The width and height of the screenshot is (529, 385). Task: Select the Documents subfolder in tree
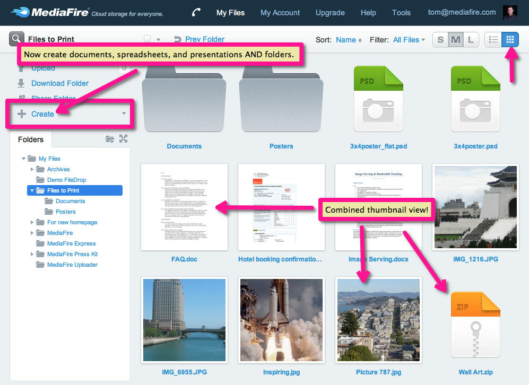point(70,201)
